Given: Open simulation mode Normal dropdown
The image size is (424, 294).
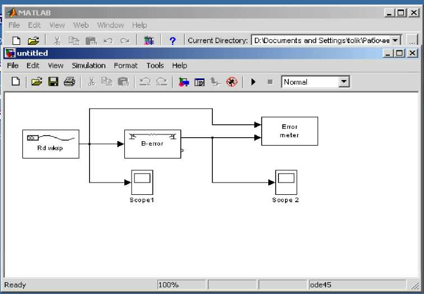Looking at the screenshot, I should [x=344, y=82].
